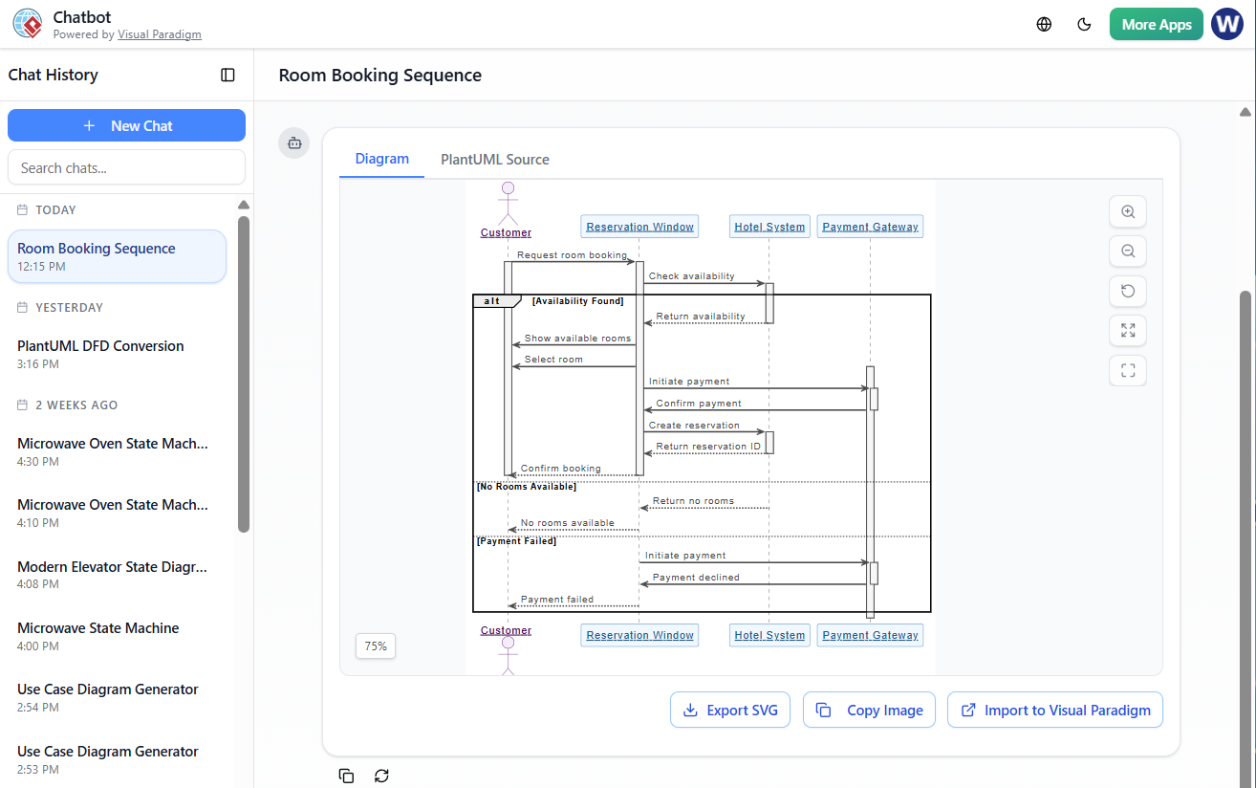Open the language globe toggle

[1044, 24]
